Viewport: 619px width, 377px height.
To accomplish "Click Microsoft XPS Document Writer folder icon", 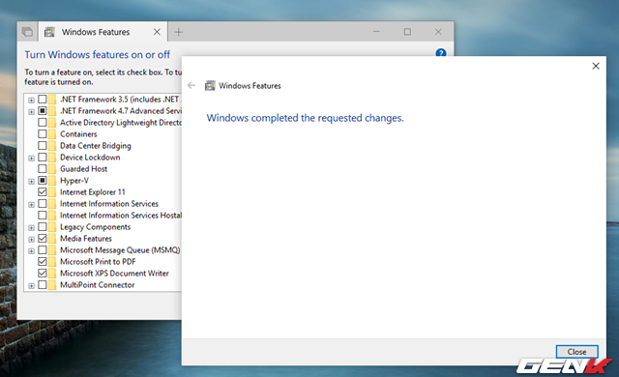I will point(52,273).
